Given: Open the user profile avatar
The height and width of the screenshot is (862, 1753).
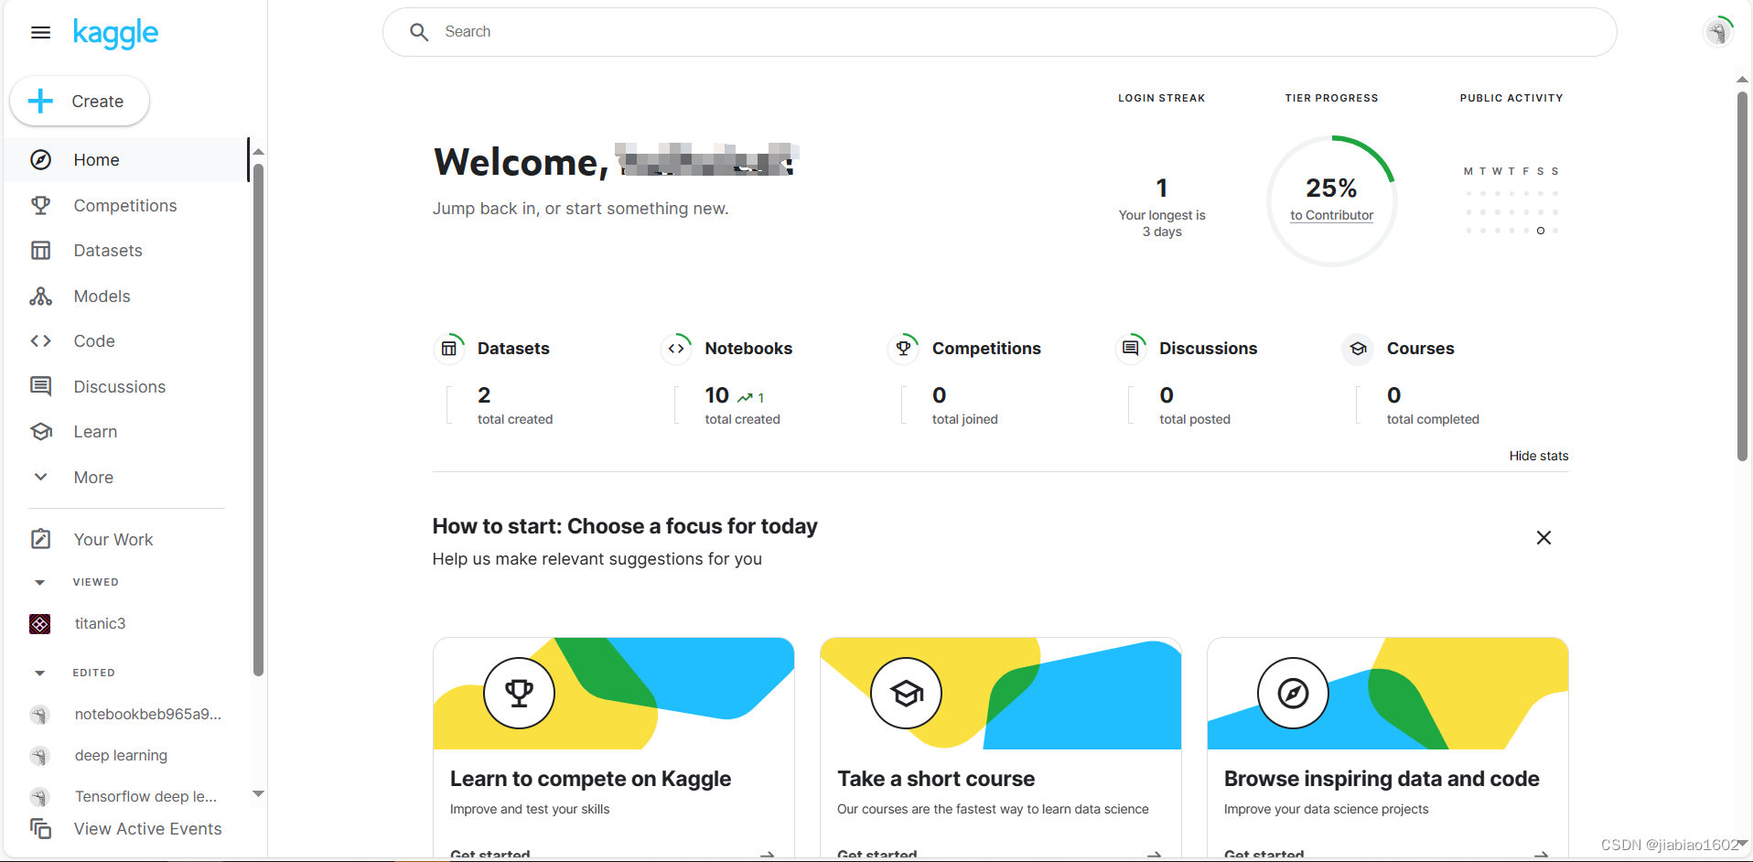Looking at the screenshot, I should (1718, 32).
